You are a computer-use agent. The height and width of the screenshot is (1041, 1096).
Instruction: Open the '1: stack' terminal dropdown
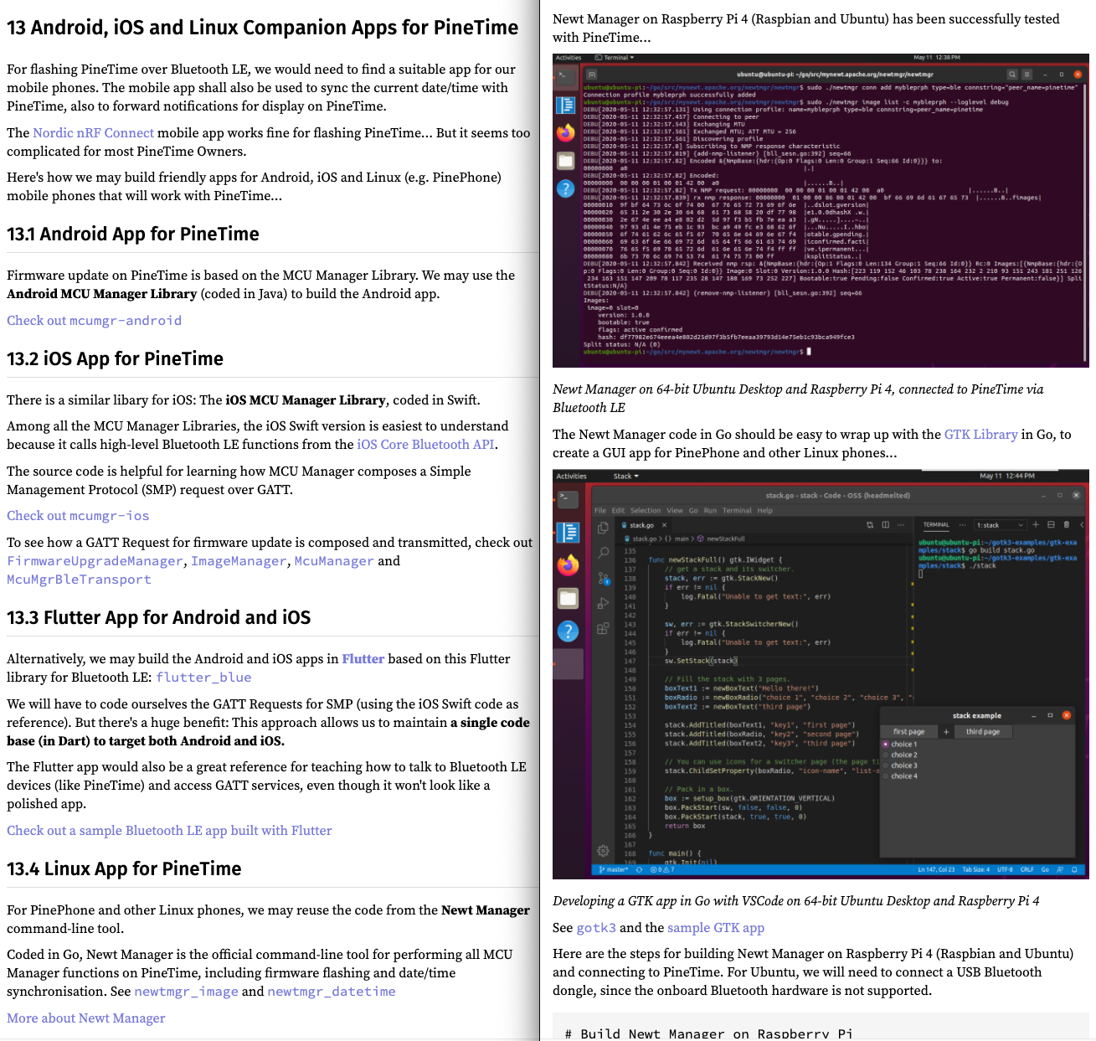pos(1000,525)
